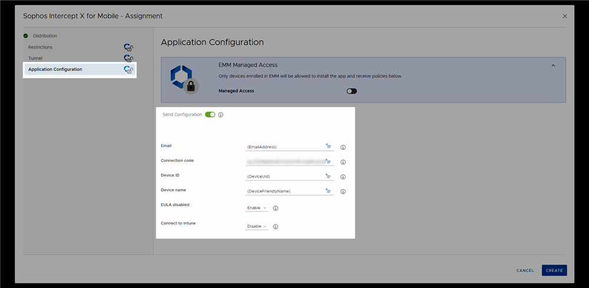Viewport: 589px width, 288px height.
Task: Click the EULA disabled label
Action: (x=175, y=205)
